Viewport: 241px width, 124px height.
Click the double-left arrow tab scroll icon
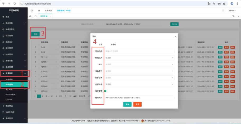30,16
